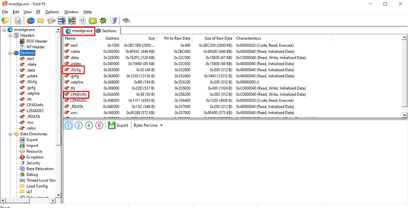Click tree panel scroll-down arrow

point(58,195)
